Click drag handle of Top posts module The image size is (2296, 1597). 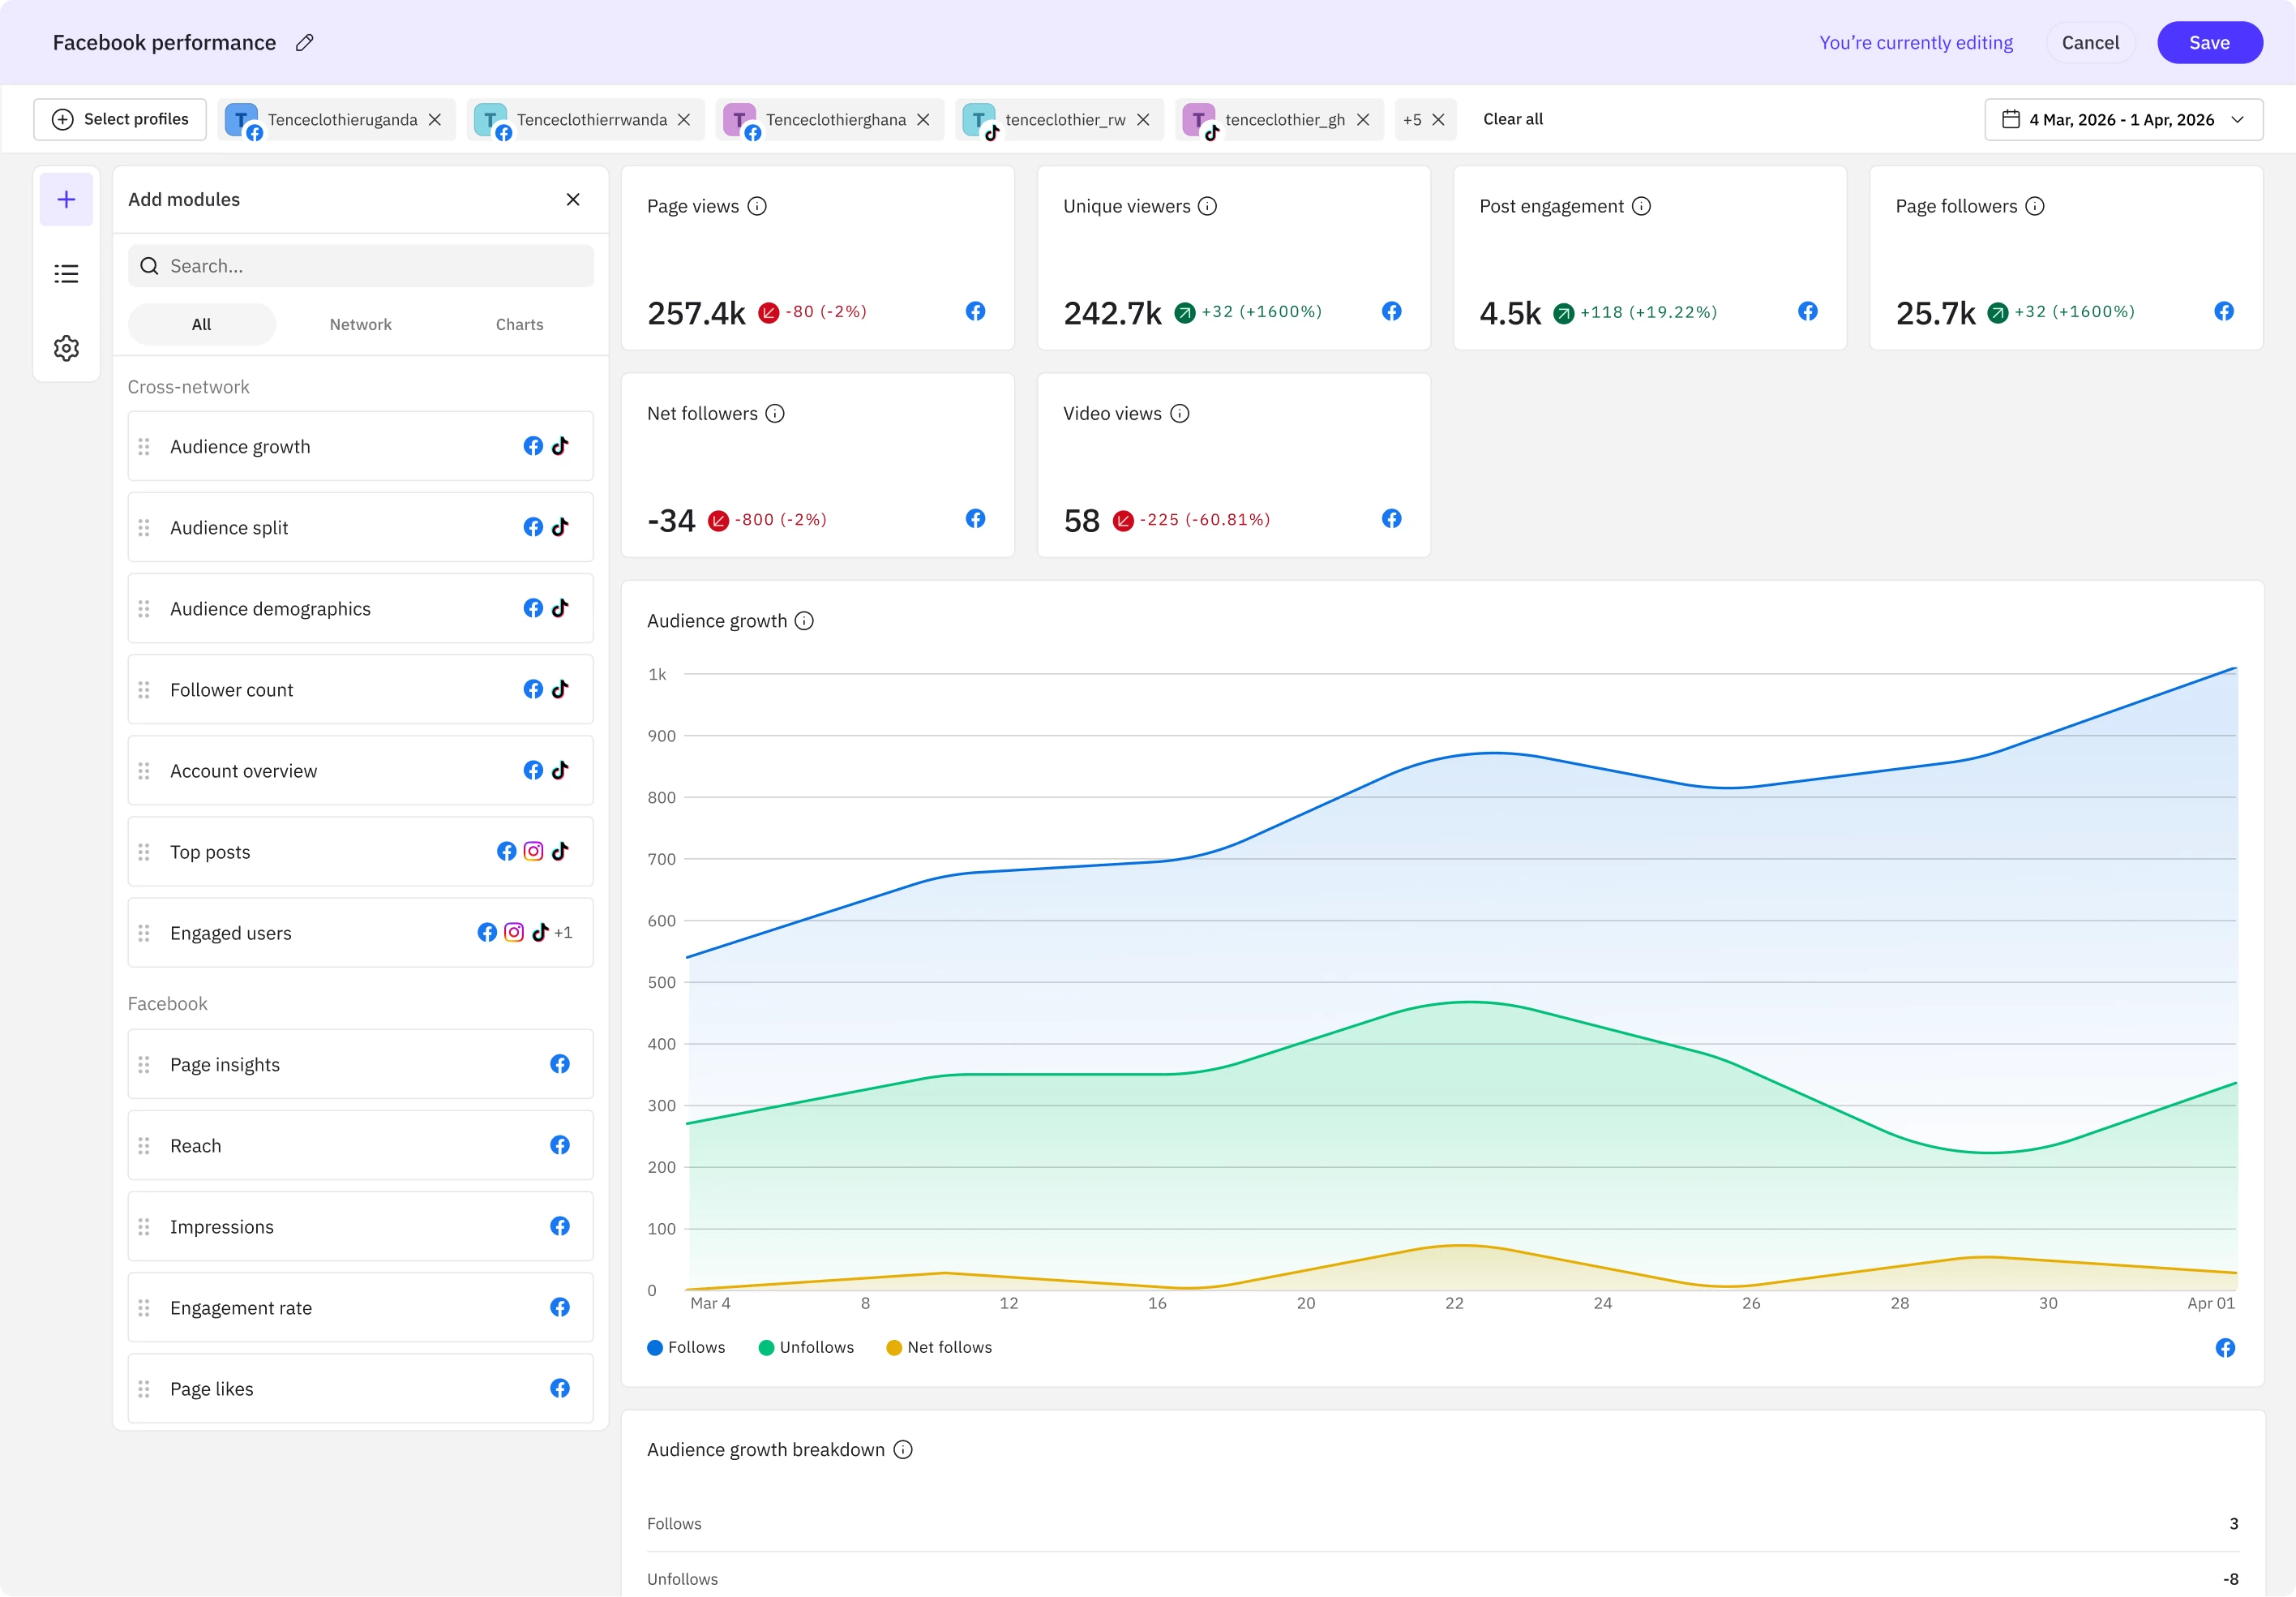click(x=144, y=852)
